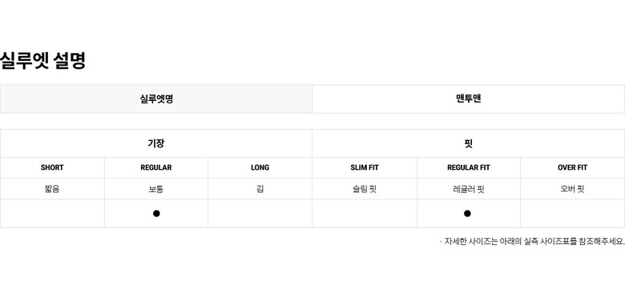Select the REGULAR length header cell

[156, 167]
